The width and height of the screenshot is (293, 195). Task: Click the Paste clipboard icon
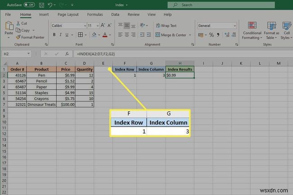tap(9, 26)
